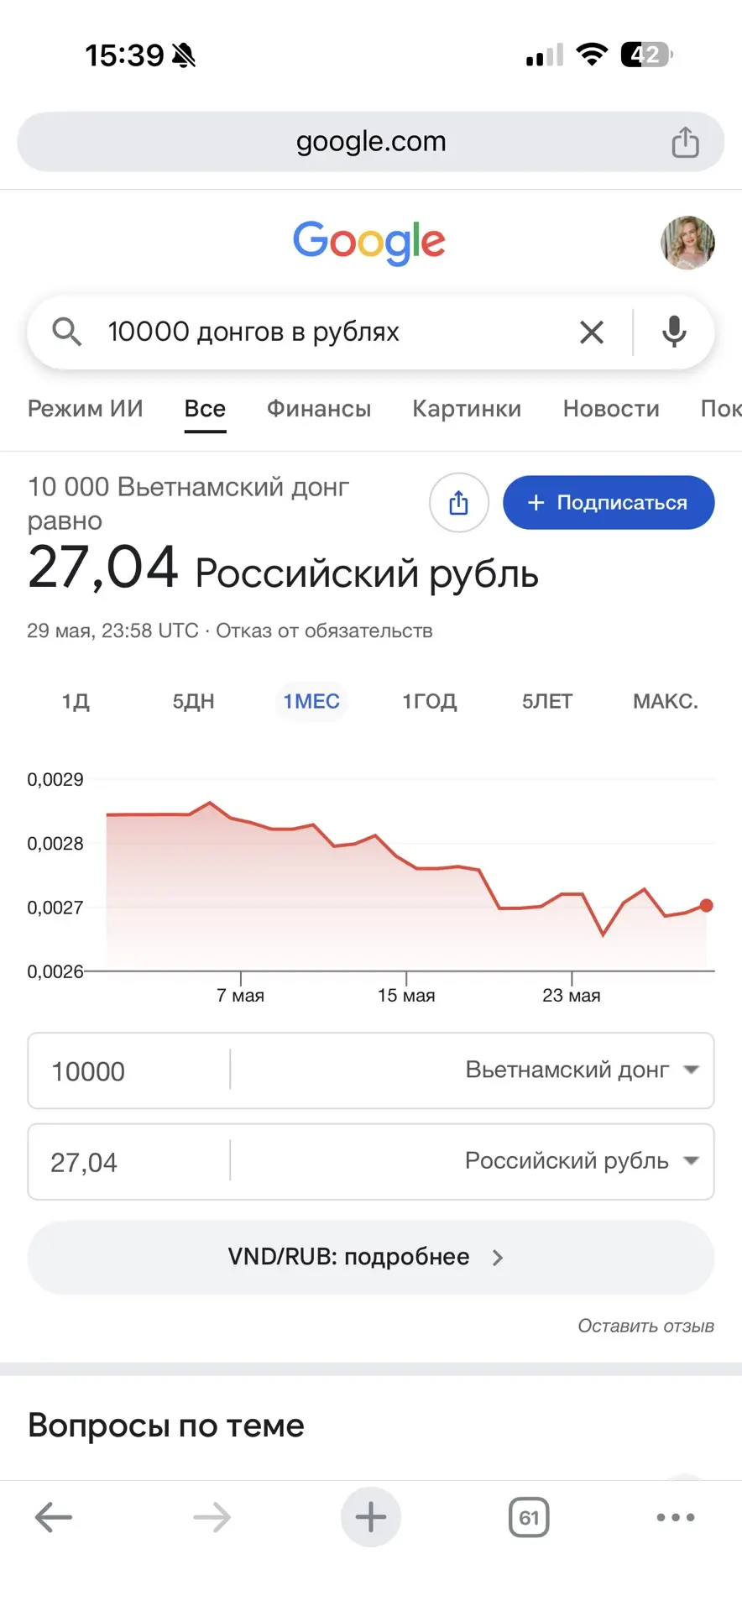Select the latest data point on chart

[706, 905]
